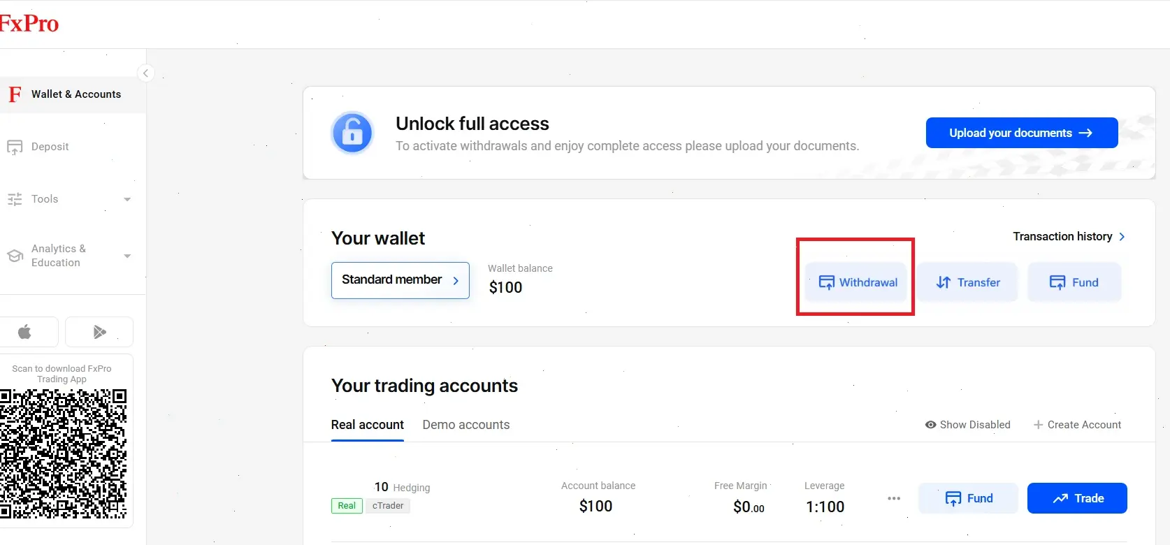The image size is (1170, 545).
Task: Open the wallet Fund icon
Action: tap(1057, 282)
